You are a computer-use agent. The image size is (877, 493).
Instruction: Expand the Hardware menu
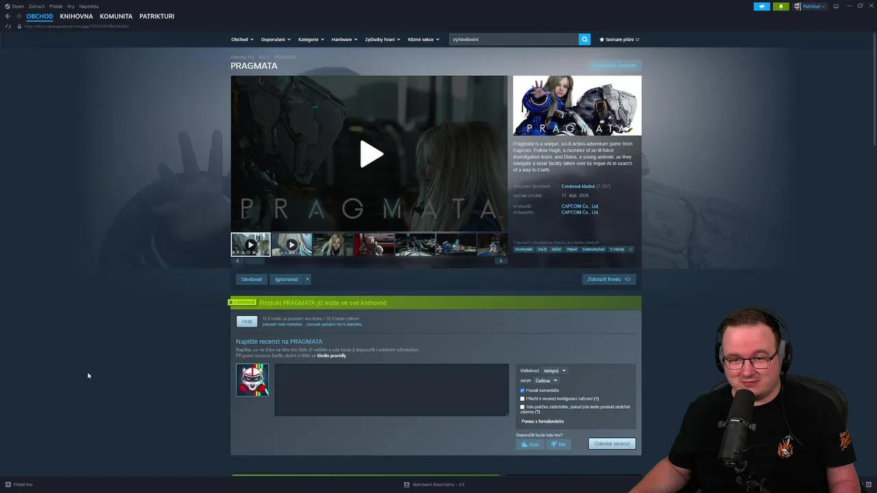344,39
